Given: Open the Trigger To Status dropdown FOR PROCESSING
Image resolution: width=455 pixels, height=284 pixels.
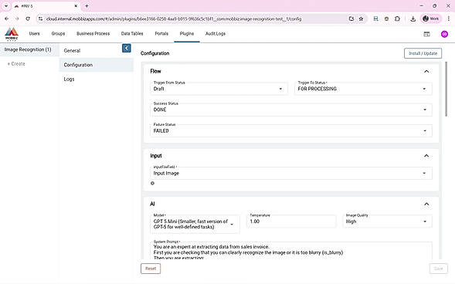Looking at the screenshot, I should click(363, 89).
